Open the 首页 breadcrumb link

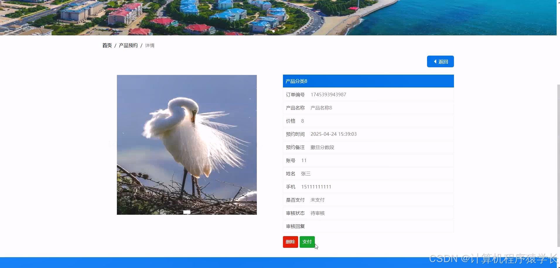point(107,45)
